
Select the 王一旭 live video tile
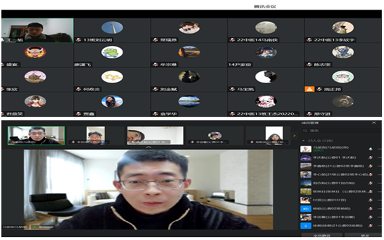[x=37, y=30]
